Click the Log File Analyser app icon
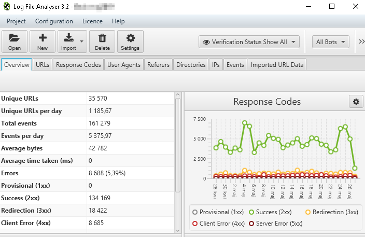This screenshot has height=237, width=365. click(x=6, y=7)
